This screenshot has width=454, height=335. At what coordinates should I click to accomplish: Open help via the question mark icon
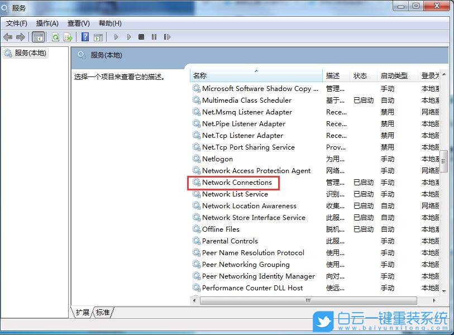[x=84, y=37]
